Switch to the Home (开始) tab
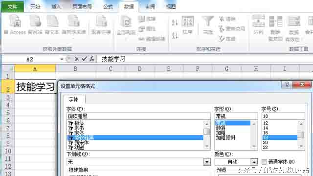This screenshot has width=313, height=176. tap(36, 6)
